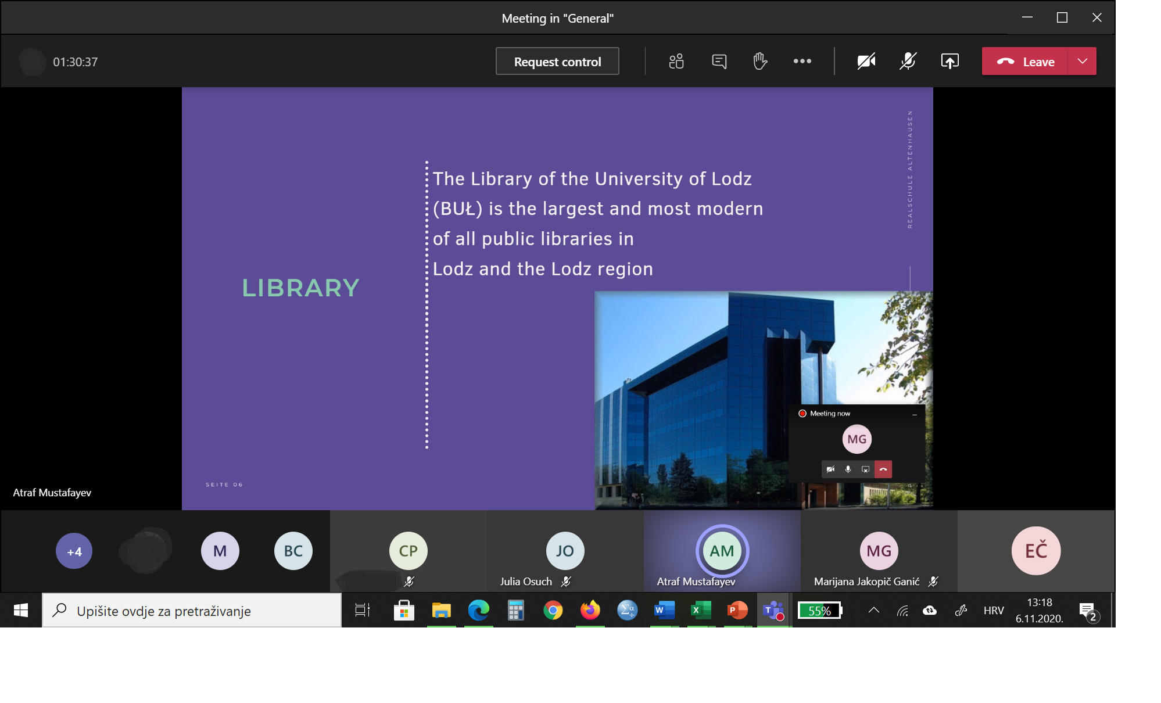Open the Show participants panel
The image size is (1161, 703).
676,62
